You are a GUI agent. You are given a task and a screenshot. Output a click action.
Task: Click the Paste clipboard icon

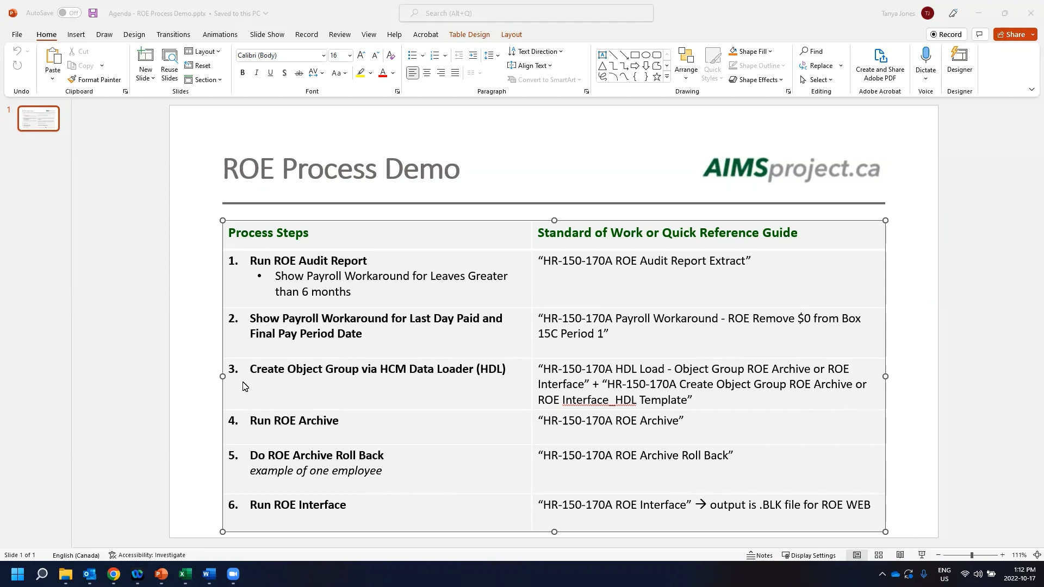coord(53,56)
